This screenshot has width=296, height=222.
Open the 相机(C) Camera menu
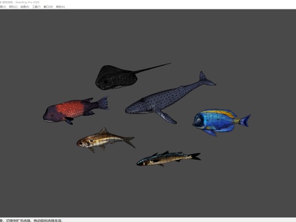(13, 7)
